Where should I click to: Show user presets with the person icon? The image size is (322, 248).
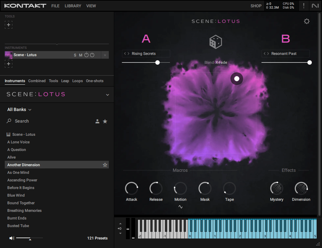(x=97, y=121)
